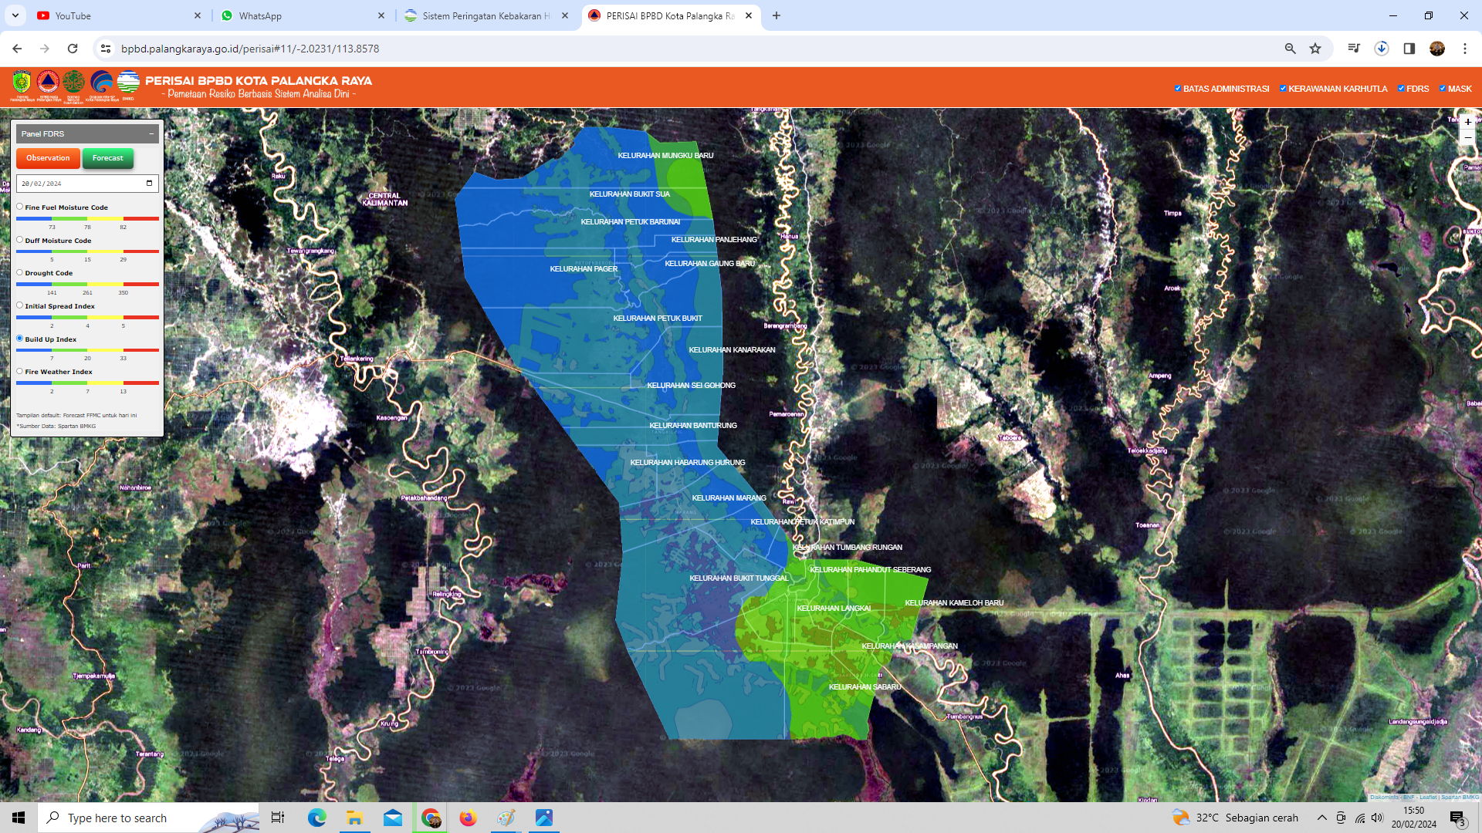Toggle BATAS ADMINISTRASI layer checkbox
The width and height of the screenshot is (1482, 833).
(1178, 88)
